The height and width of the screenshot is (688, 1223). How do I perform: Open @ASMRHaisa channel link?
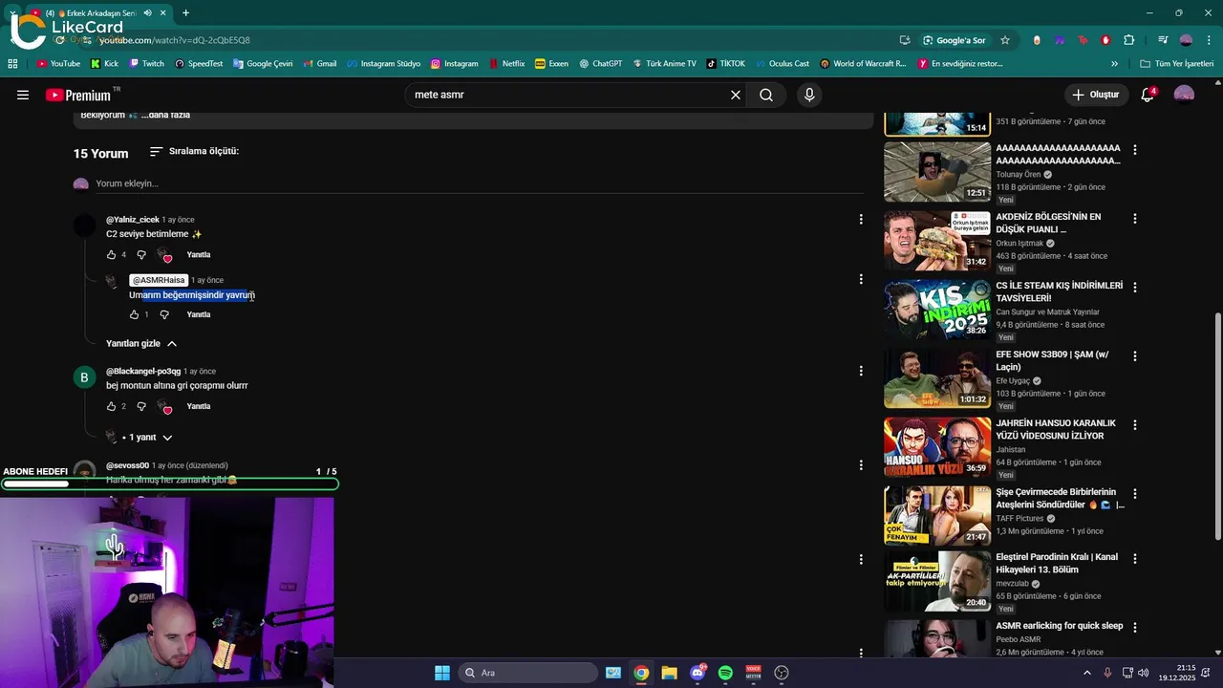point(159,280)
